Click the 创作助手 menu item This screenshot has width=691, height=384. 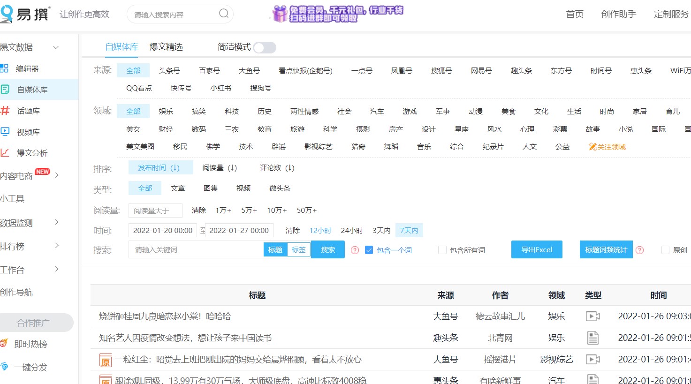[x=618, y=14]
